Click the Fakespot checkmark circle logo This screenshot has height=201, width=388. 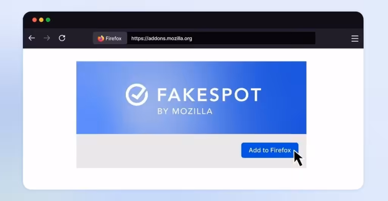click(137, 95)
